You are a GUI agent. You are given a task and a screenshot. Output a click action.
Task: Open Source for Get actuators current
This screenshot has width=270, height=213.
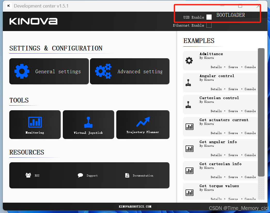[233, 133]
